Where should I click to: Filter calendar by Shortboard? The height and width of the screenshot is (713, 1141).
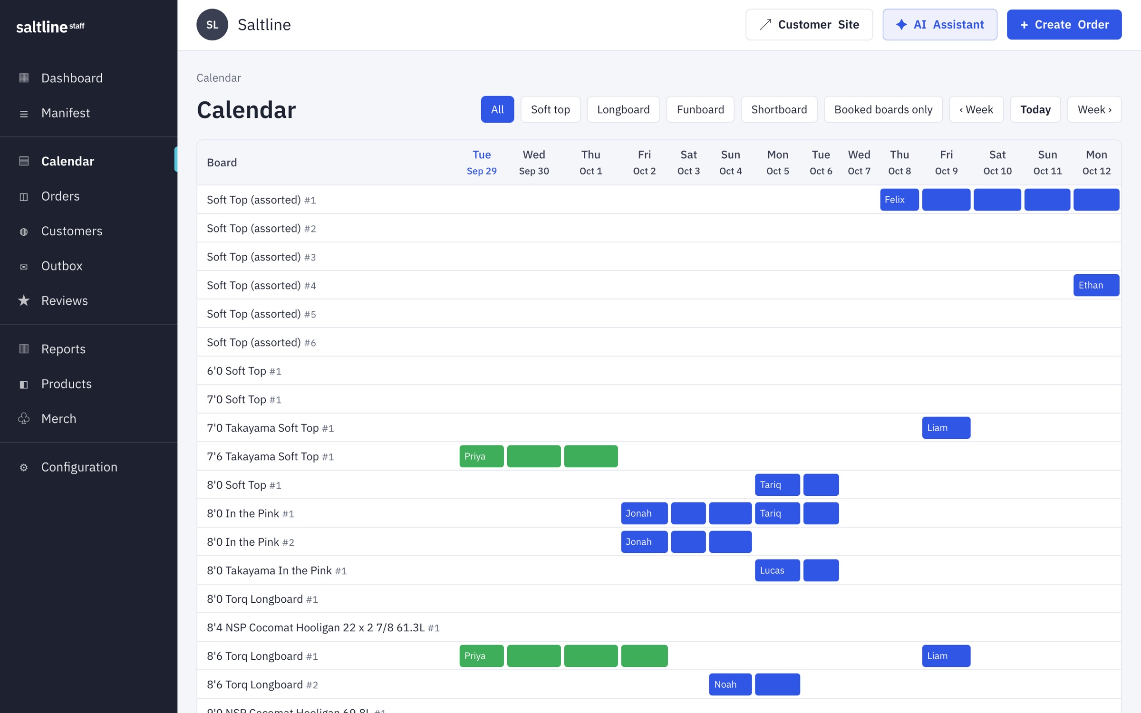point(779,109)
